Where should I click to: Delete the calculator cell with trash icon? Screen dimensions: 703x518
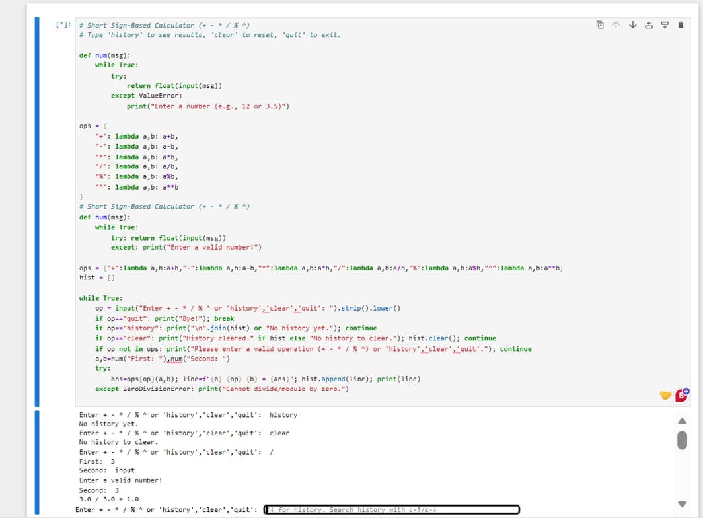(681, 24)
